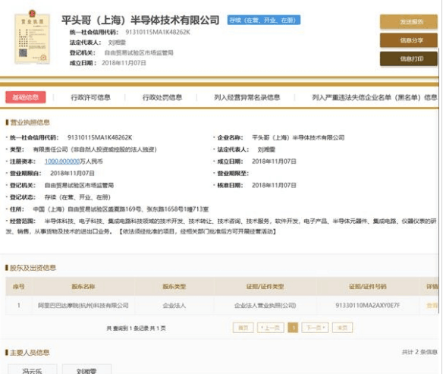Open the 行政处罚信息 tab
The image size is (443, 374).
click(162, 97)
